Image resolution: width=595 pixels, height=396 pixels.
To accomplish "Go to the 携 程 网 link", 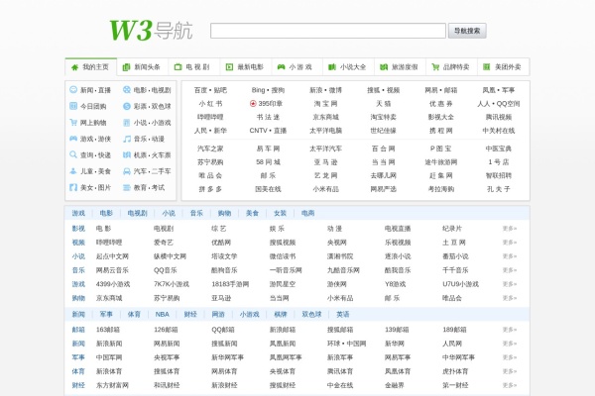I will click(x=441, y=131).
